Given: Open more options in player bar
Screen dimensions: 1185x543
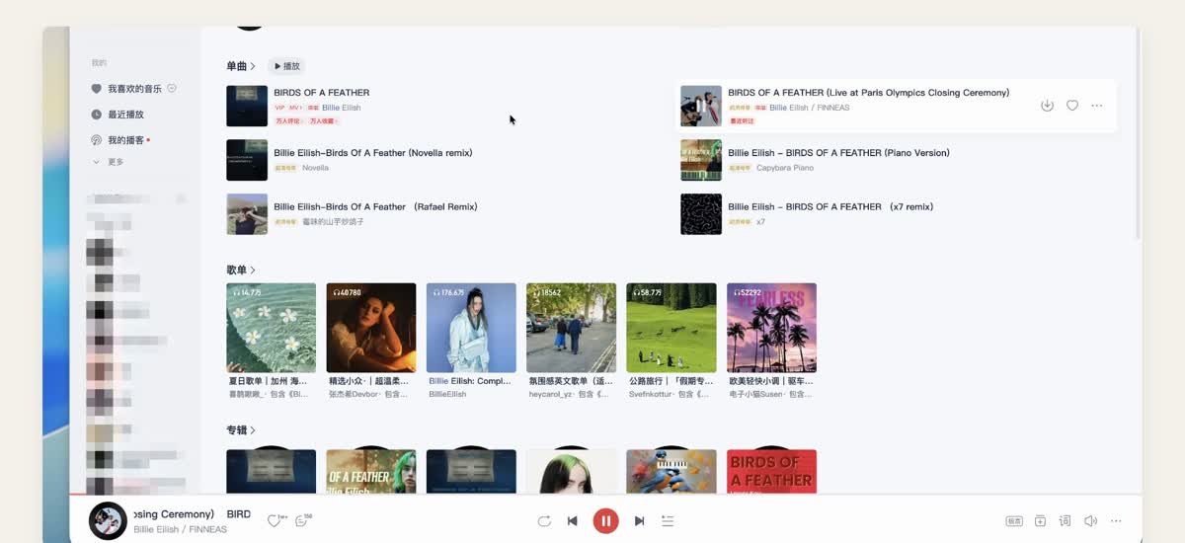Looking at the screenshot, I should click(x=1116, y=521).
